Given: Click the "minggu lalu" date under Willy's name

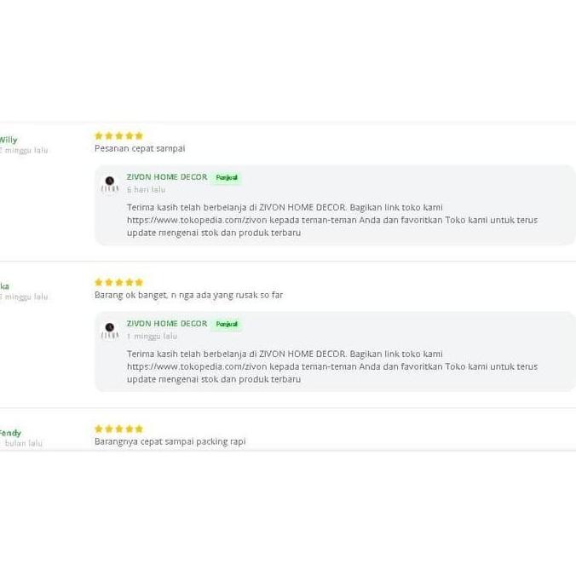Looking at the screenshot, I should click(x=26, y=150).
